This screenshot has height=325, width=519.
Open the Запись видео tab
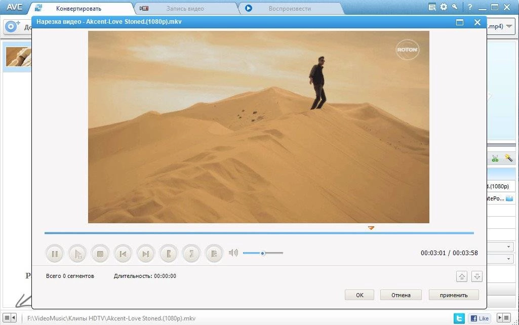pos(185,8)
